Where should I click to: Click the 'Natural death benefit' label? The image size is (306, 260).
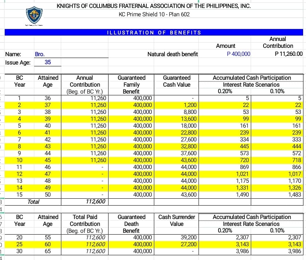[173, 54]
